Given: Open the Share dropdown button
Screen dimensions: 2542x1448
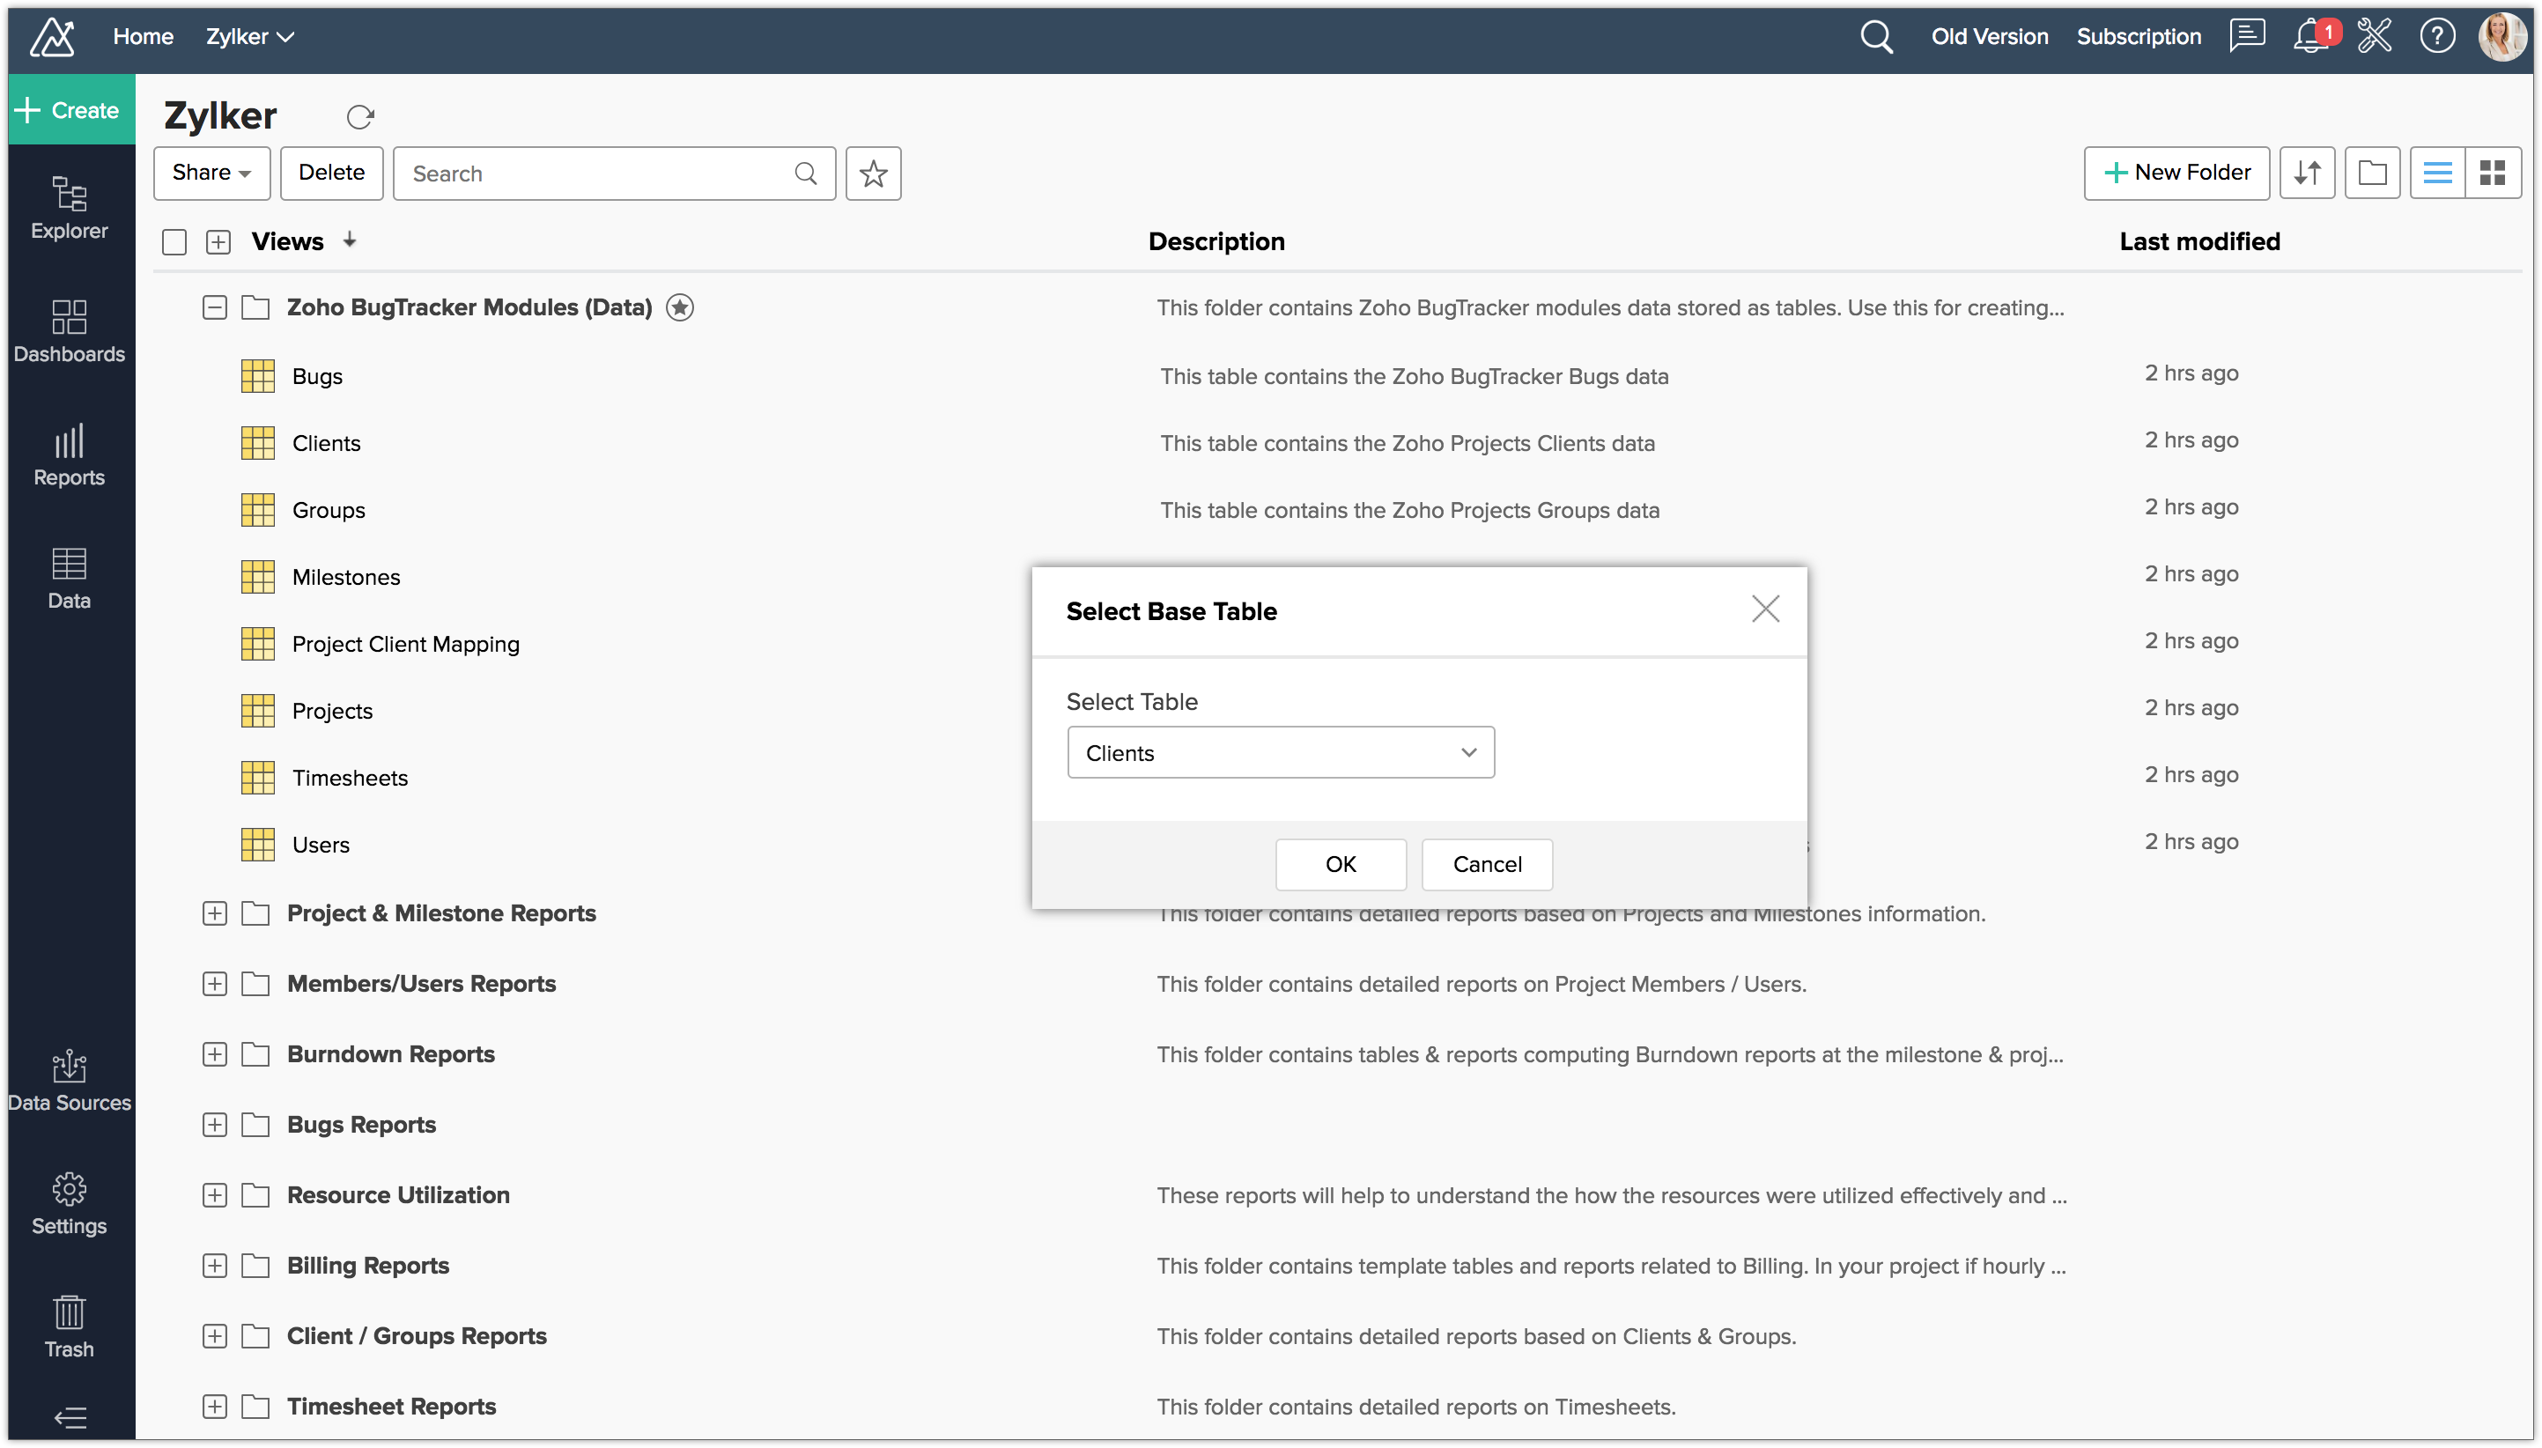Looking at the screenshot, I should point(211,173).
